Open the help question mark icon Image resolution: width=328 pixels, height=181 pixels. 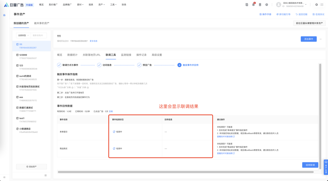pos(267,5)
